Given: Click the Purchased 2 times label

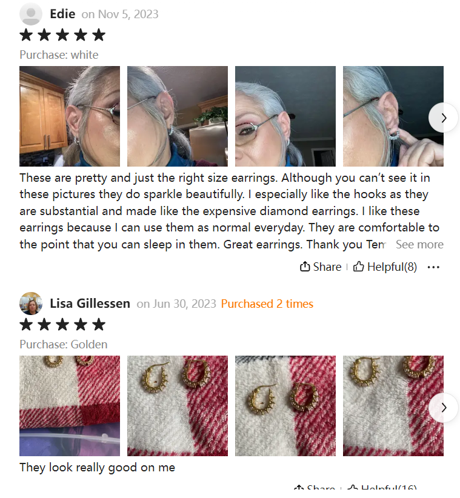Looking at the screenshot, I should pos(267,304).
